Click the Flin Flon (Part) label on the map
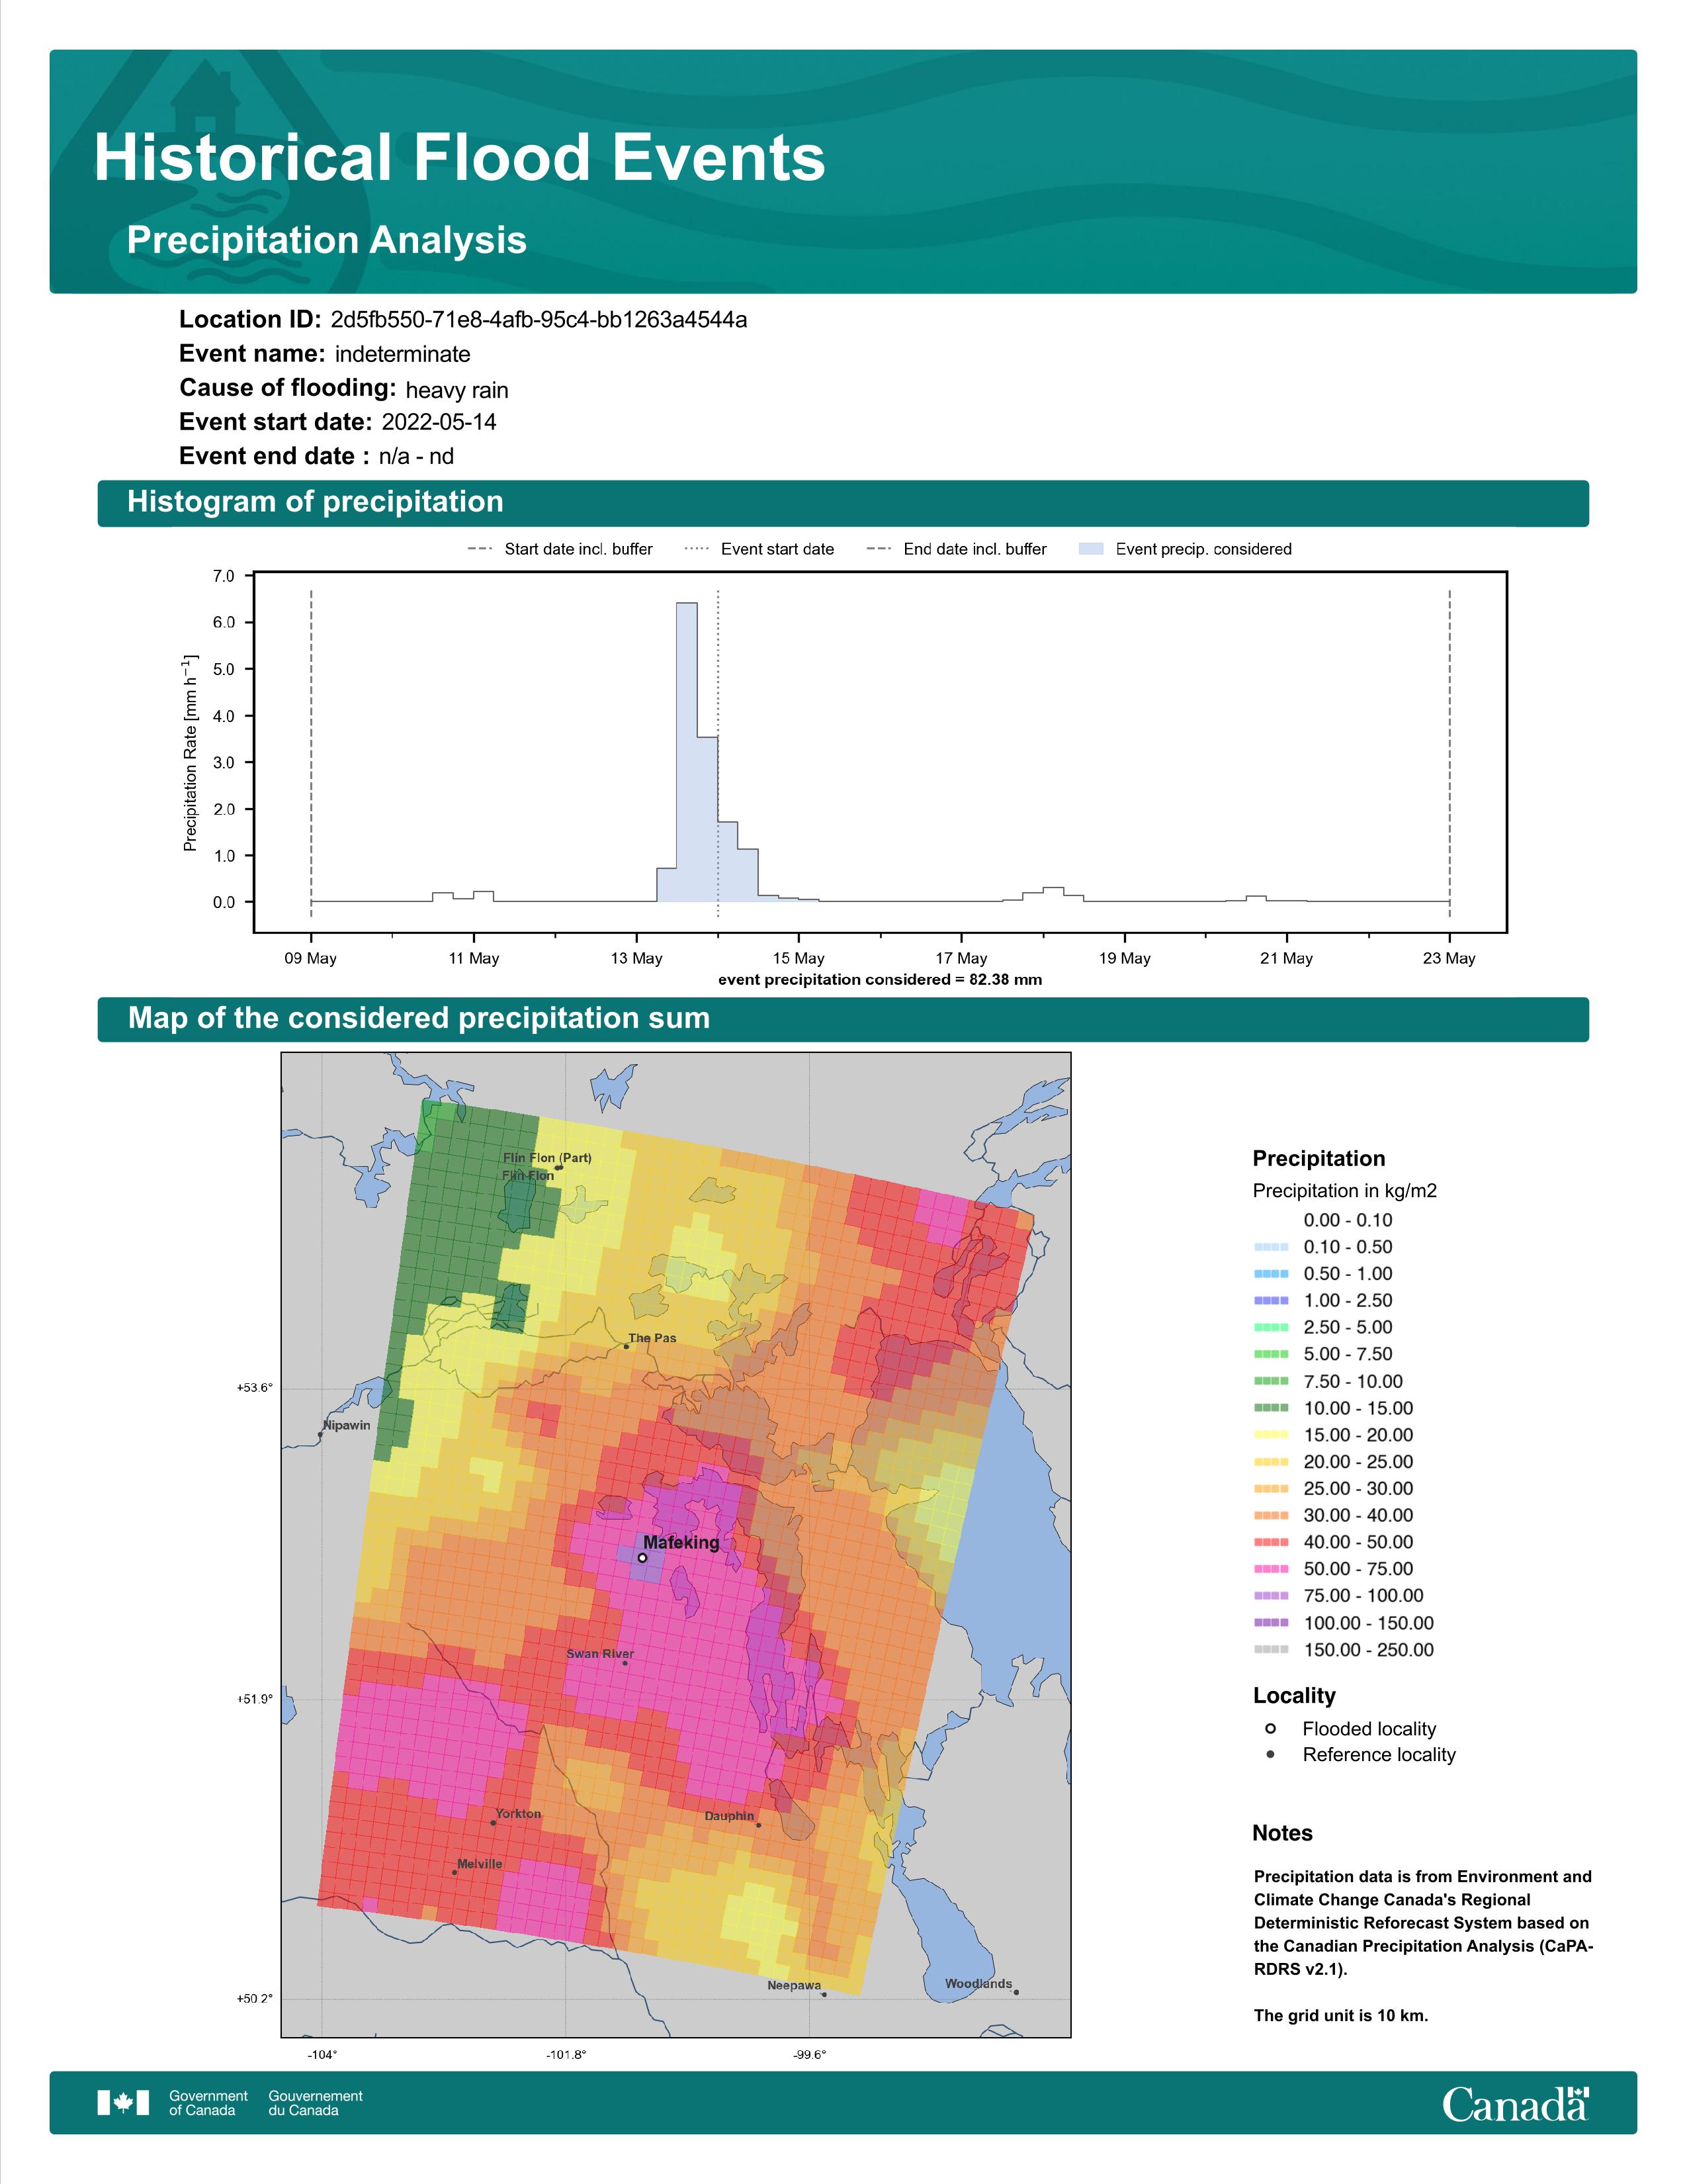Viewport: 1687px width, 2184px height. (546, 1158)
